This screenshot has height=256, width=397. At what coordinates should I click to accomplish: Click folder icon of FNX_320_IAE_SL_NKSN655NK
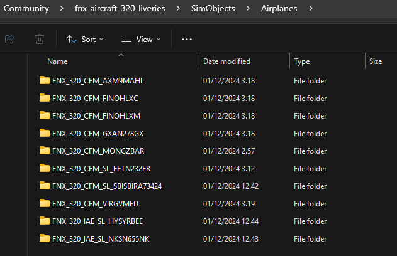(x=44, y=238)
